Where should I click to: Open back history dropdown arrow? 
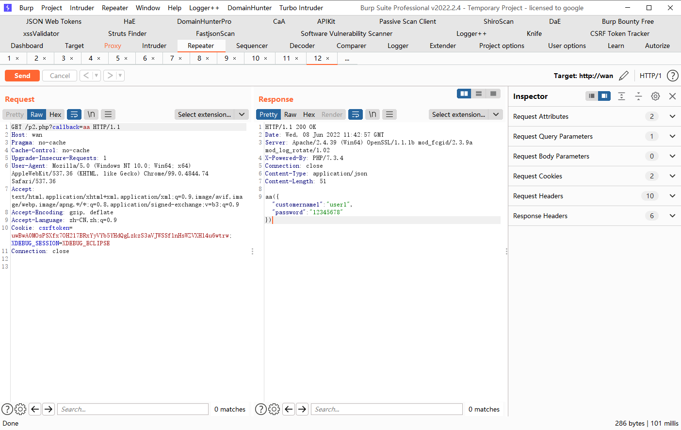coord(96,76)
